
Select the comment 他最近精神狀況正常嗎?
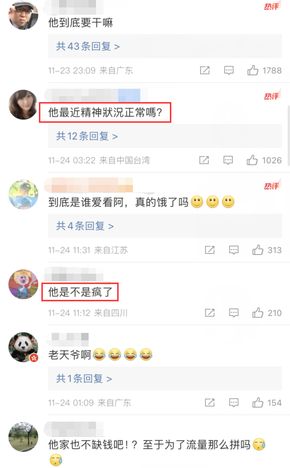[105, 112]
